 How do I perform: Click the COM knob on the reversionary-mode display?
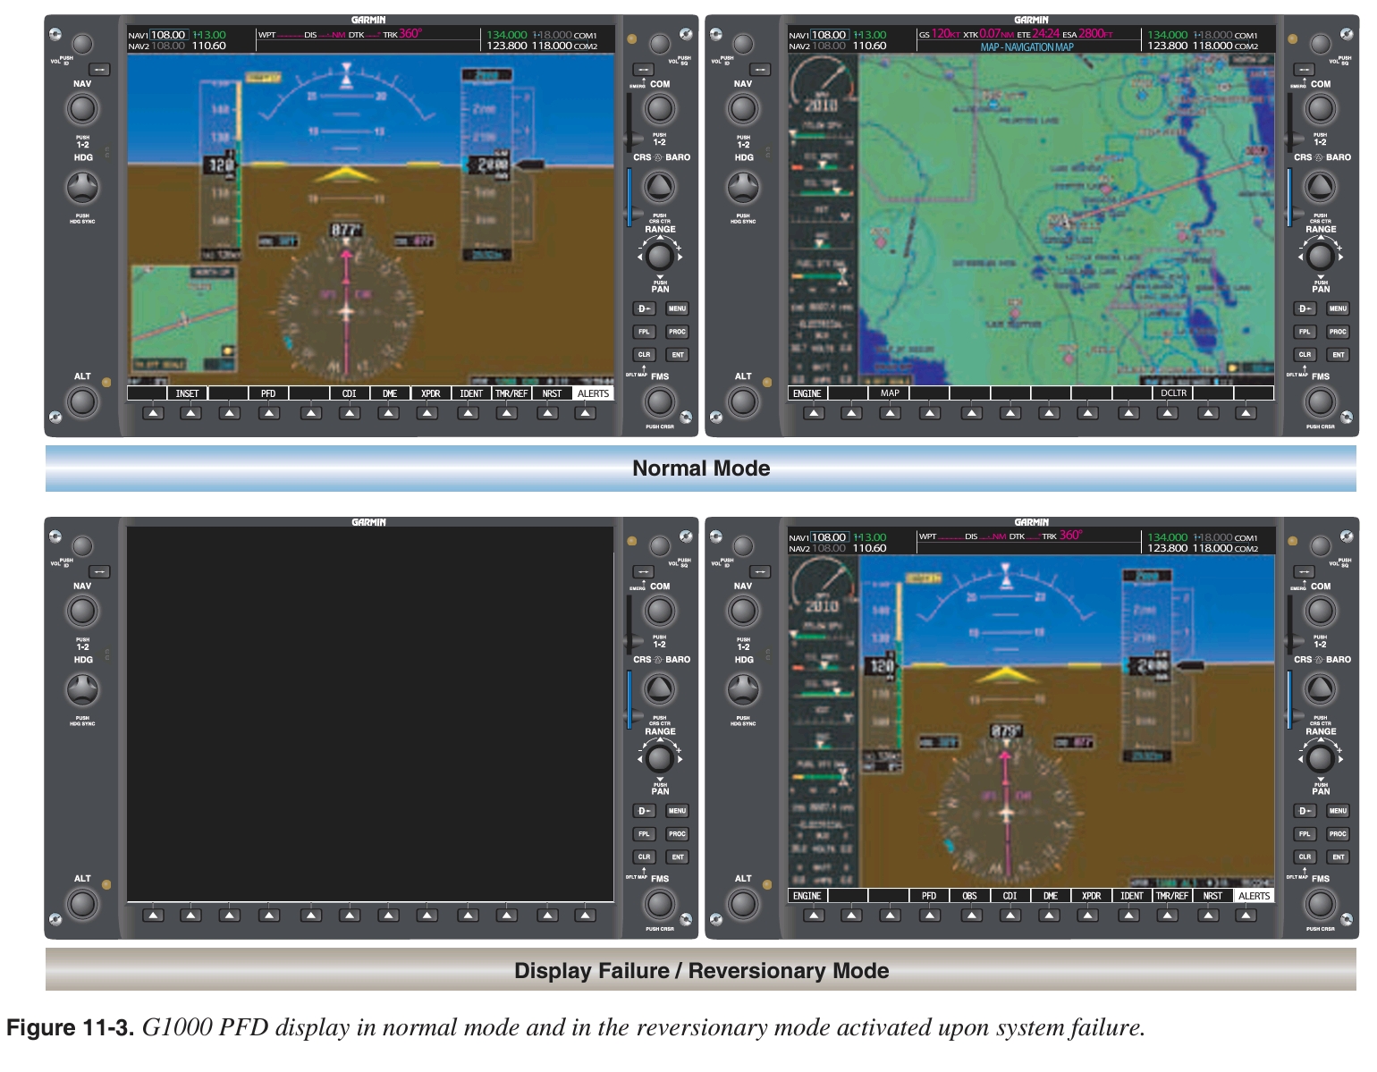click(1321, 612)
